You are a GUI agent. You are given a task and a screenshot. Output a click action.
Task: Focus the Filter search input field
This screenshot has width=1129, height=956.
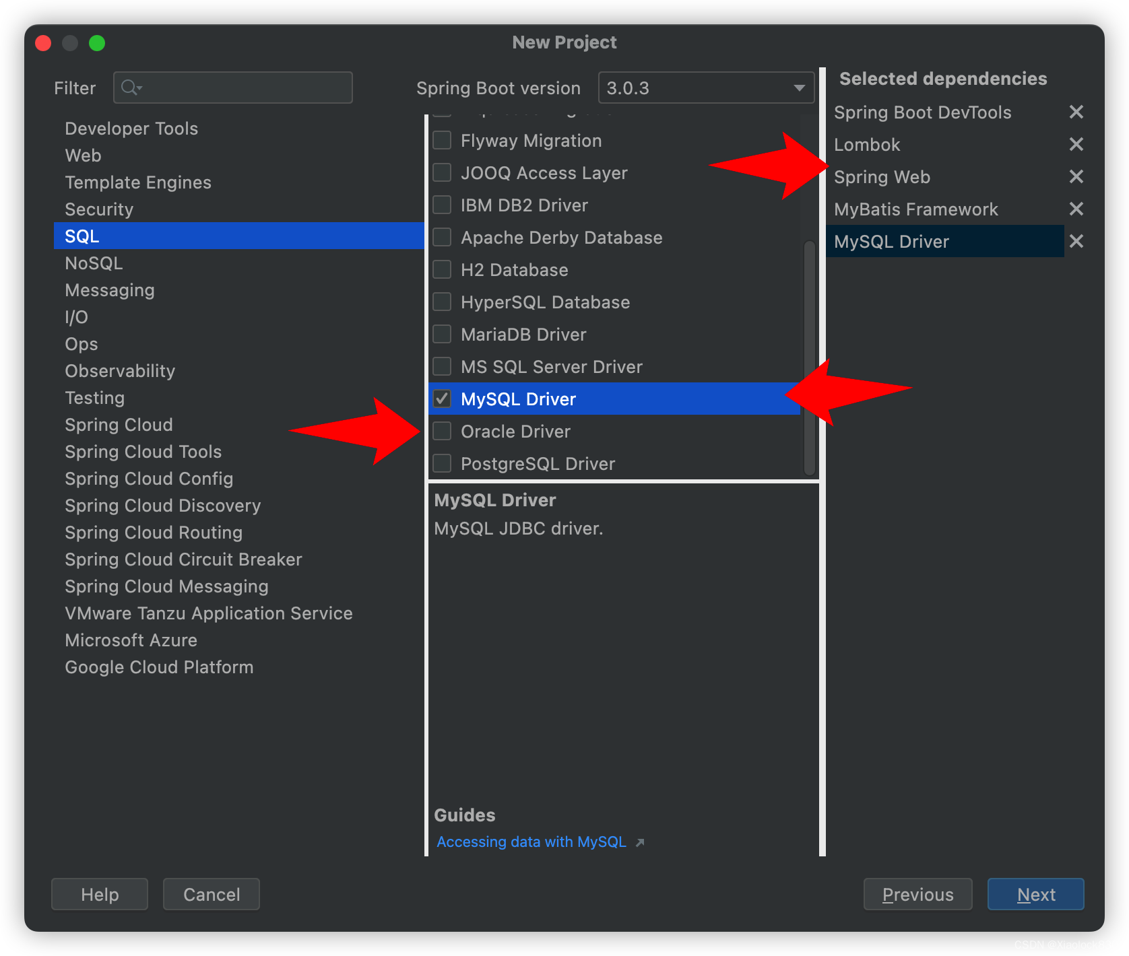[233, 88]
